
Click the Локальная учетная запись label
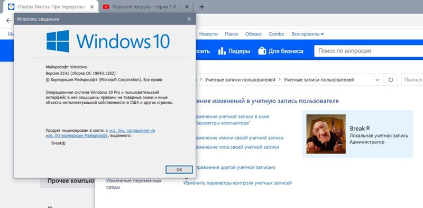[379, 135]
